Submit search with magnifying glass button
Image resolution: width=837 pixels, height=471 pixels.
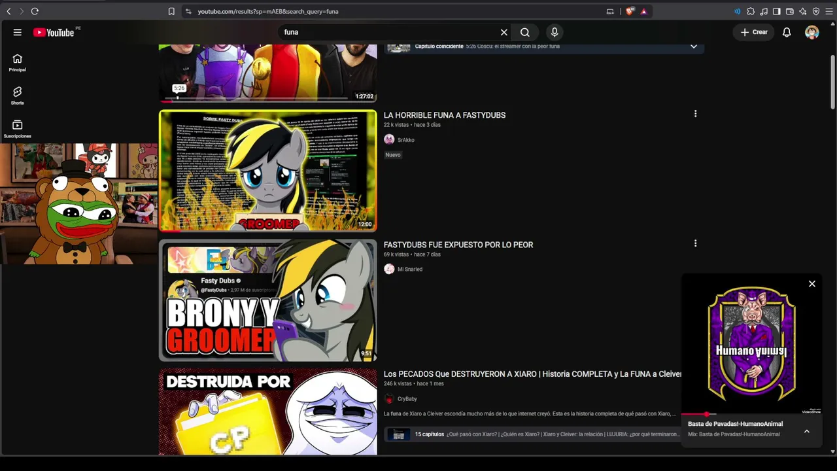coord(525,32)
